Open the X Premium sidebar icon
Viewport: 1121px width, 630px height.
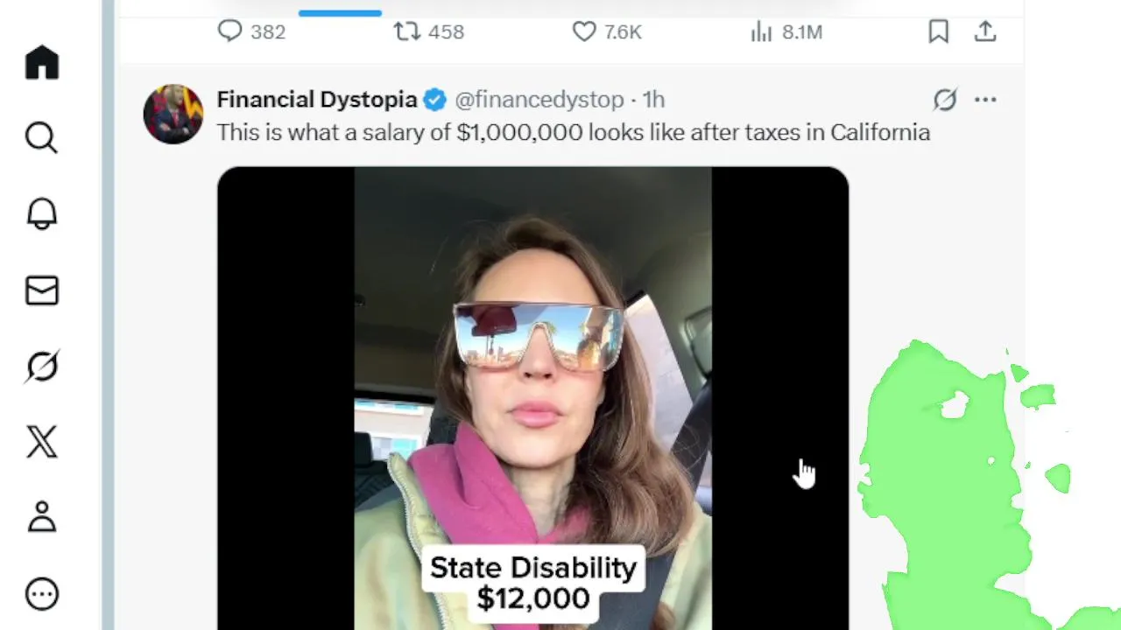41,442
